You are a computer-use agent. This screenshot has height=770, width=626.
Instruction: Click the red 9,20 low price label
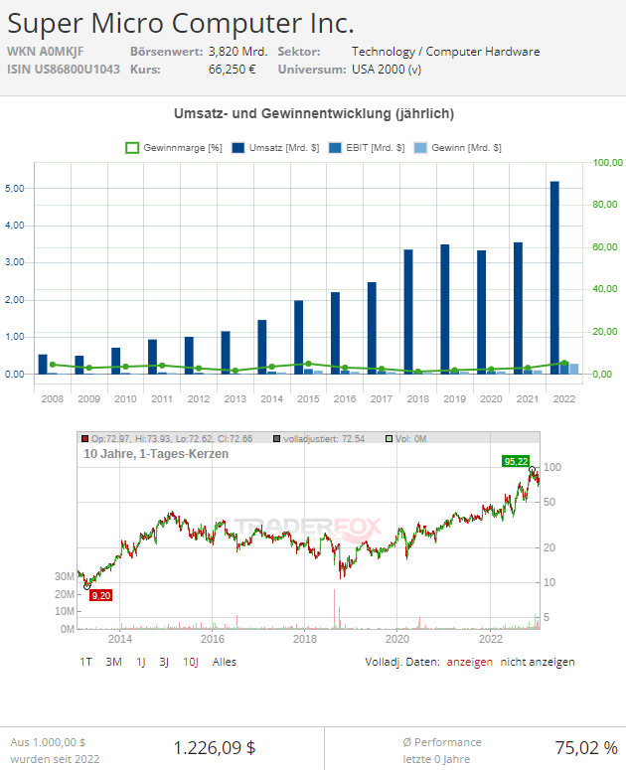point(101,596)
